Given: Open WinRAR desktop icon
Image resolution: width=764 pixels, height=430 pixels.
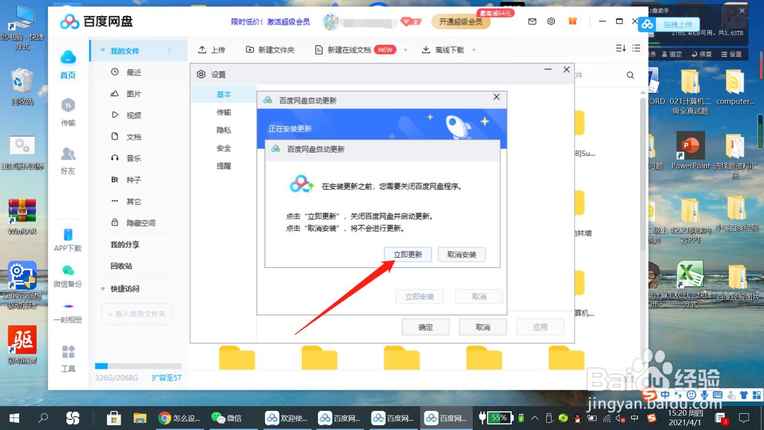Looking at the screenshot, I should [22, 217].
